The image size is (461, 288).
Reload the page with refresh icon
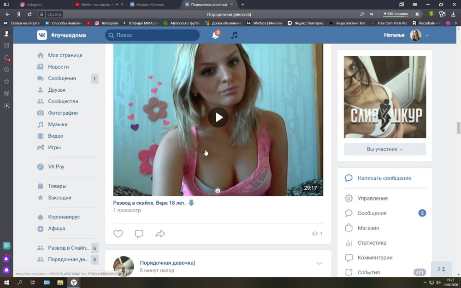(30, 14)
